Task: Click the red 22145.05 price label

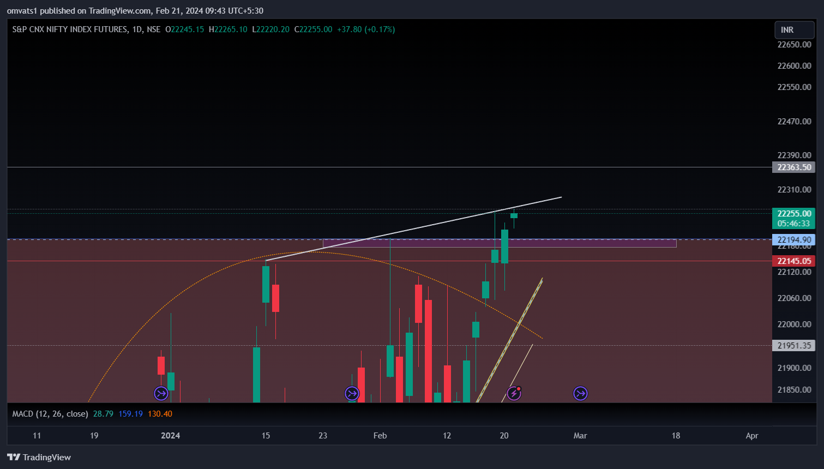Action: (x=794, y=261)
